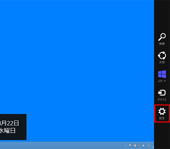Image resolution: width=170 pixels, height=149 pixels.
Task: Open the Share charm circular icon
Action: point(162,55)
